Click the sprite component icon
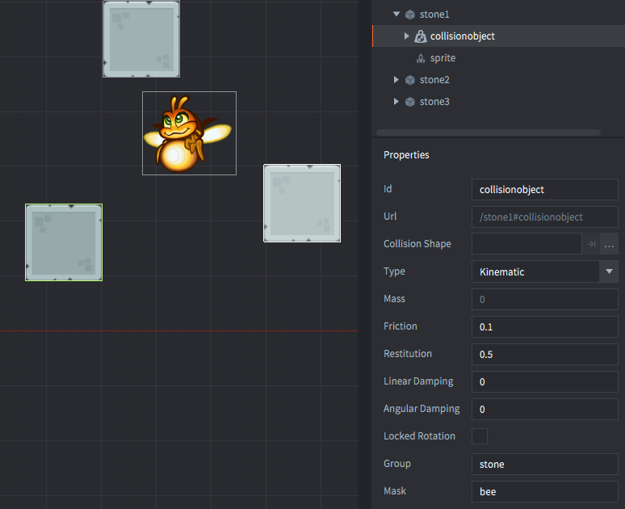 [421, 58]
